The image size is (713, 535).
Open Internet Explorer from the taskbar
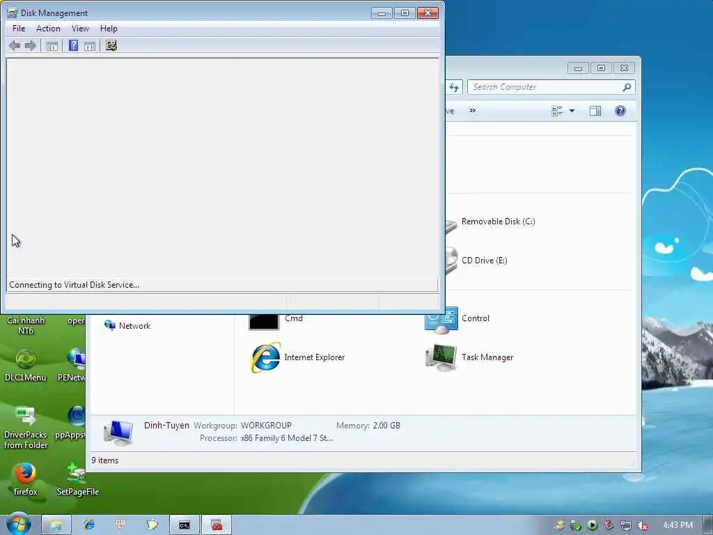click(x=89, y=525)
